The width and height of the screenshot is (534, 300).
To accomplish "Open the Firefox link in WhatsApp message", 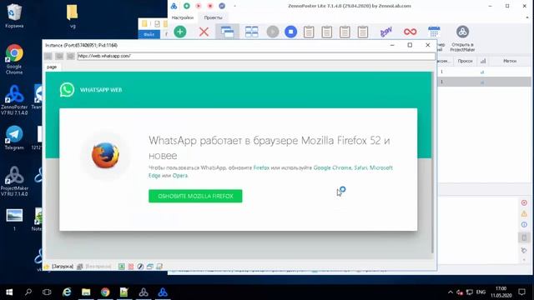I will pos(261,167).
